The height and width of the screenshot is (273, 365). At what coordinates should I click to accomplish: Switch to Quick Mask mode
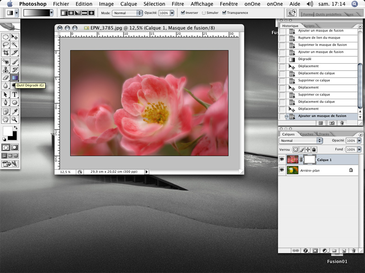pos(15,147)
